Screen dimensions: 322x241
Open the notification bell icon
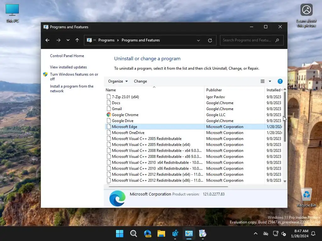pos(314,233)
